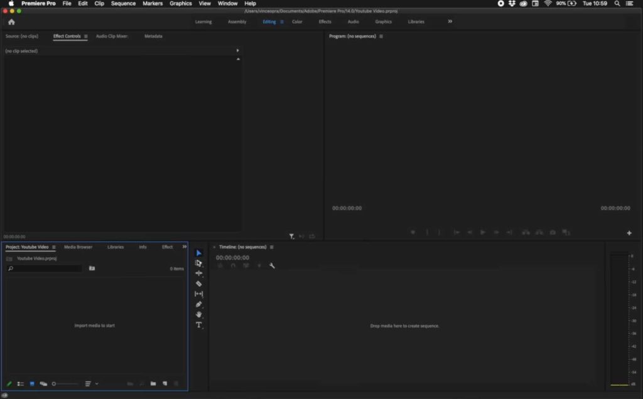Screen dimensions: 643x399
Task: Open Sort Icons dropdown arrow
Action: click(x=97, y=384)
